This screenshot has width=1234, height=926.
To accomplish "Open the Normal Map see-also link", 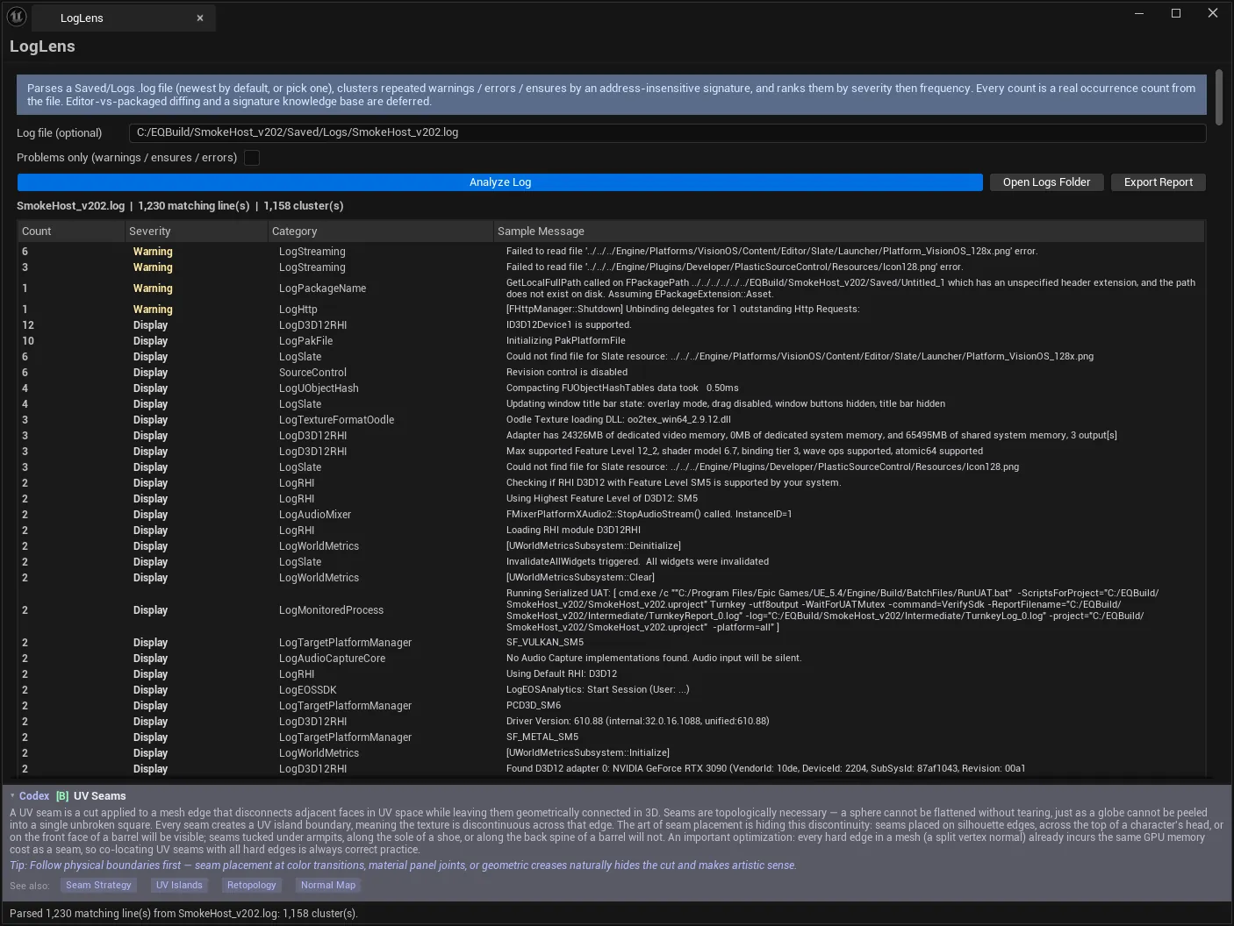I will [x=328, y=886].
